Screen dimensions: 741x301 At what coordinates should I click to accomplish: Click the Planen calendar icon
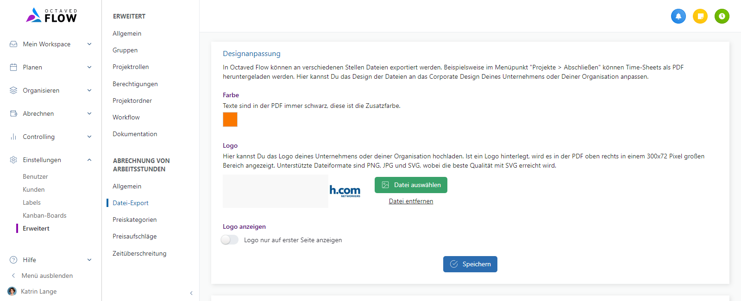[13, 67]
